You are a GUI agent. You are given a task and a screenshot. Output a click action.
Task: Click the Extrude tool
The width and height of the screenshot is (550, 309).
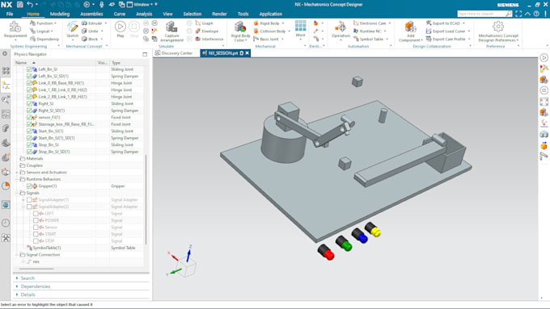92,23
